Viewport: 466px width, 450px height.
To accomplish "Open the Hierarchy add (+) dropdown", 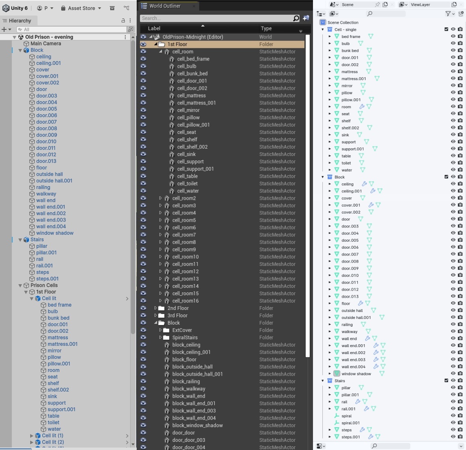I will [6, 29].
